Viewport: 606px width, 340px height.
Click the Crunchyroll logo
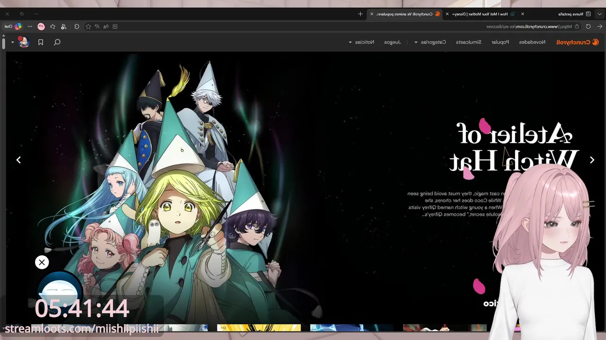pos(578,42)
